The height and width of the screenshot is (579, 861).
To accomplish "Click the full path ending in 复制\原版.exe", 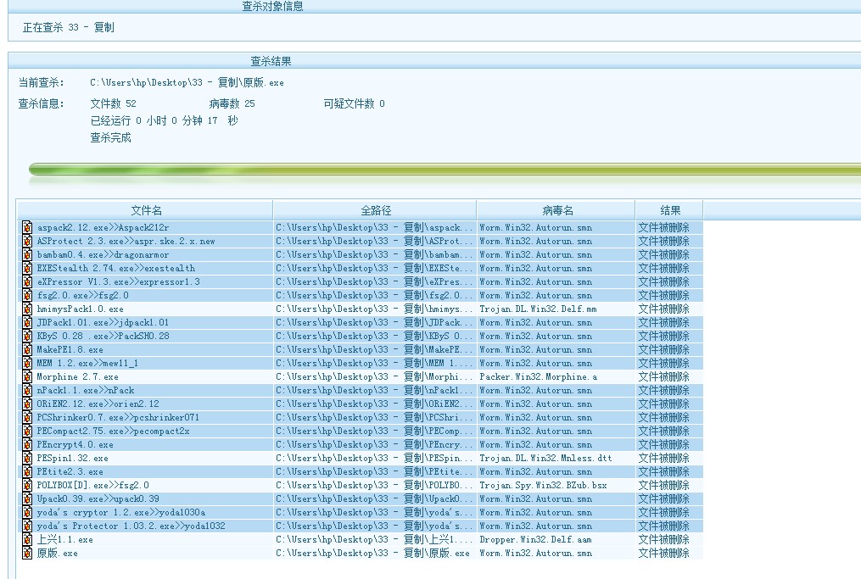I will coord(373,553).
